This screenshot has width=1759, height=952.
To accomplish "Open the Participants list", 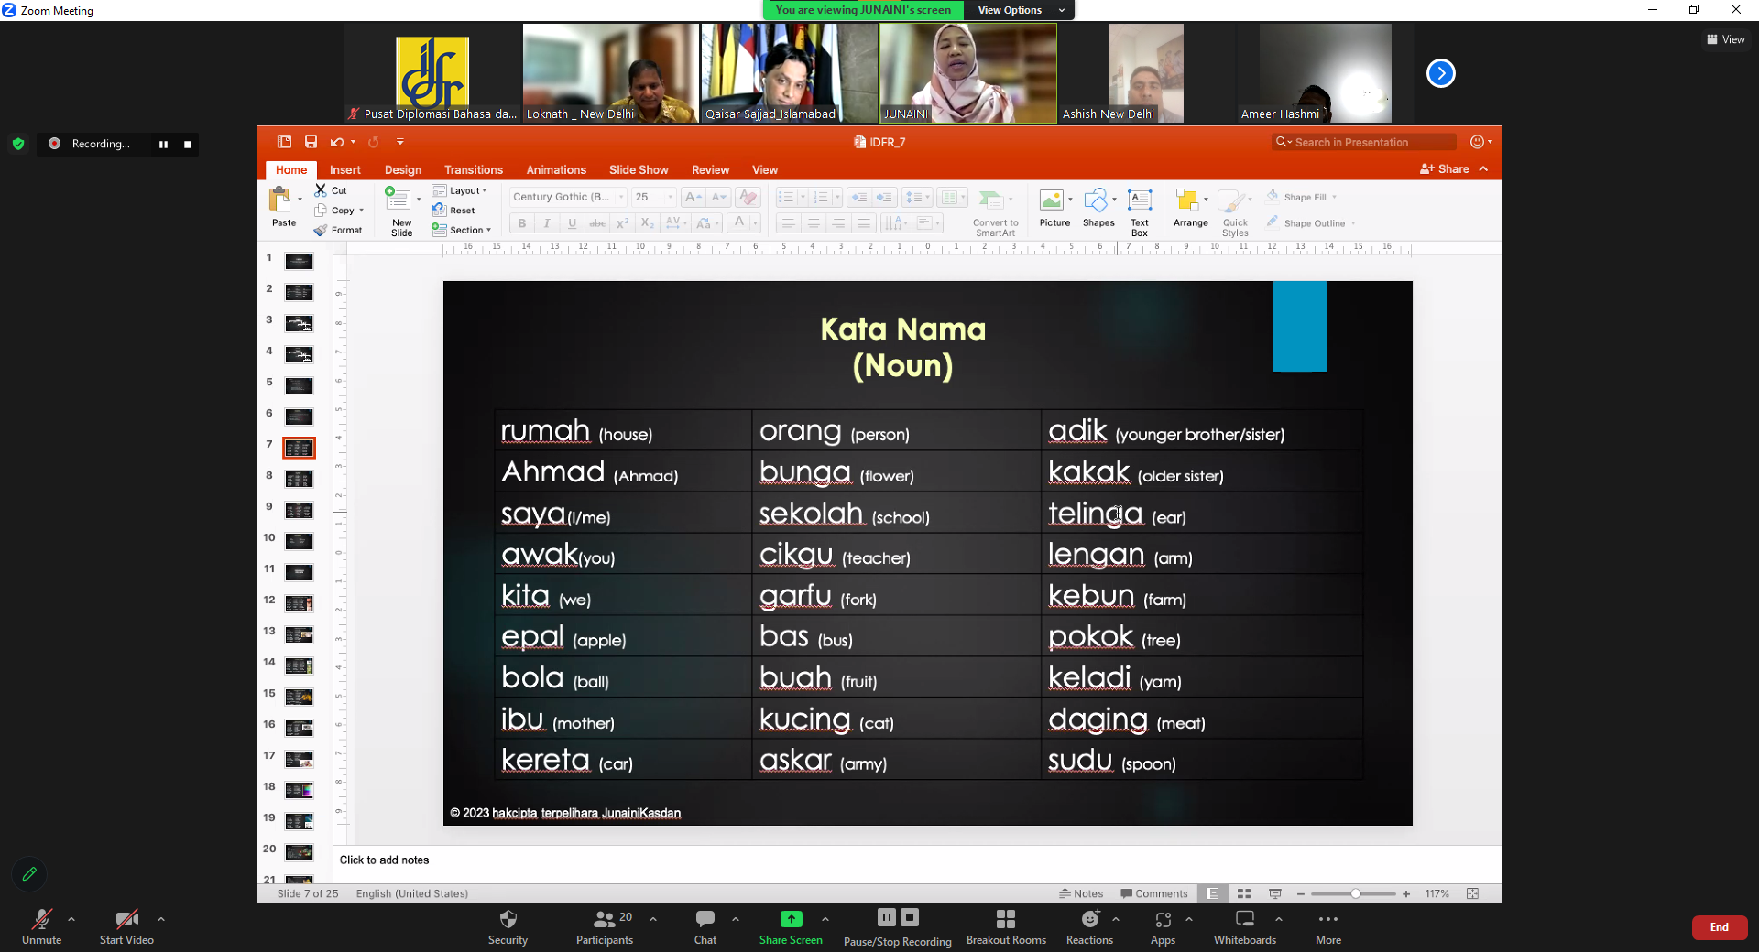I will click(x=605, y=919).
